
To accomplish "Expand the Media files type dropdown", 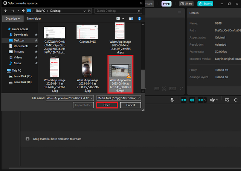I will point(119,98).
